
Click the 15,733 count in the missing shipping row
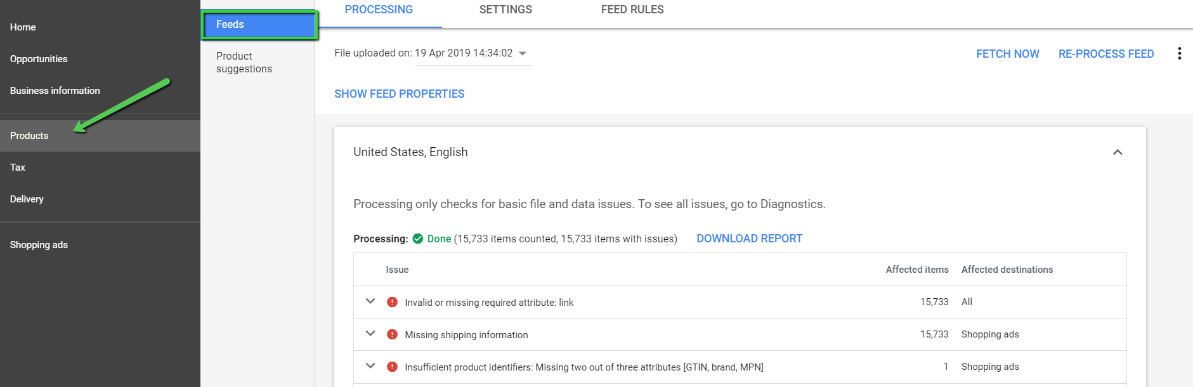click(x=934, y=334)
